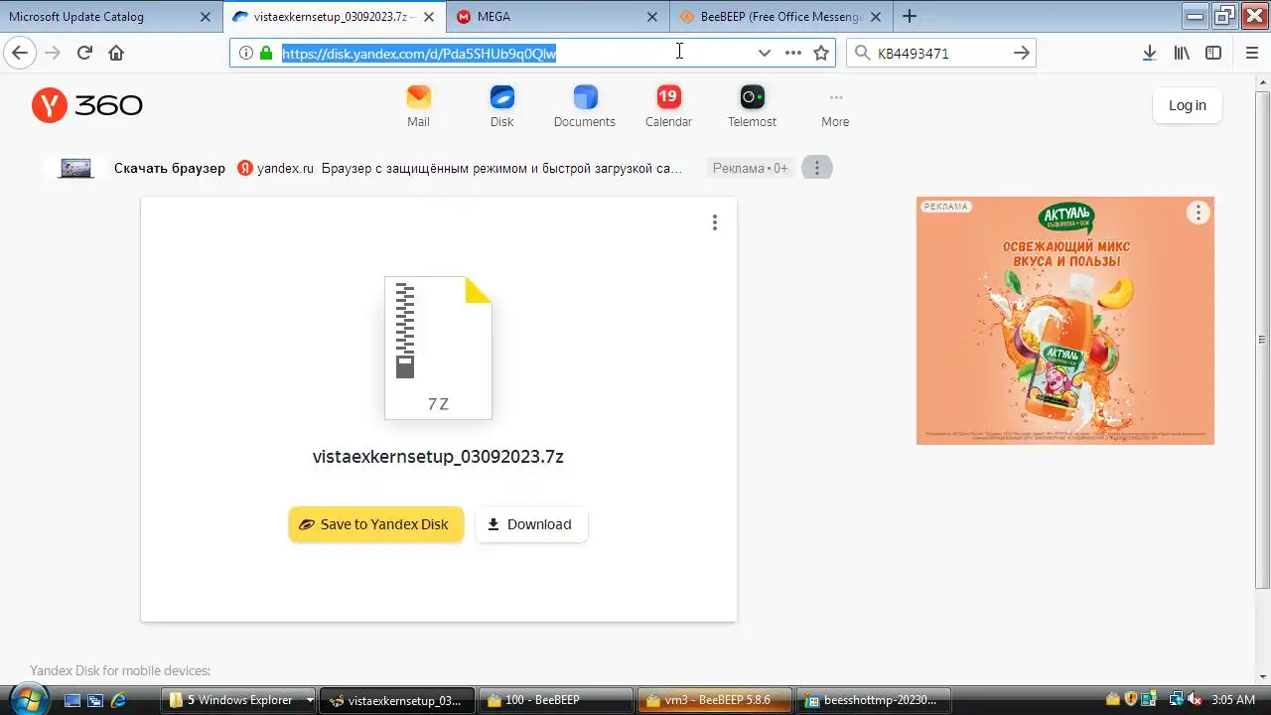Viewport: 1271px width, 715px height.
Task: Go back with the browser back arrow
Action: coord(20,54)
